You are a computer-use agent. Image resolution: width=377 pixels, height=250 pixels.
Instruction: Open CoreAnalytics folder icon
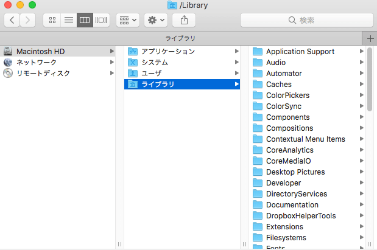(x=258, y=150)
